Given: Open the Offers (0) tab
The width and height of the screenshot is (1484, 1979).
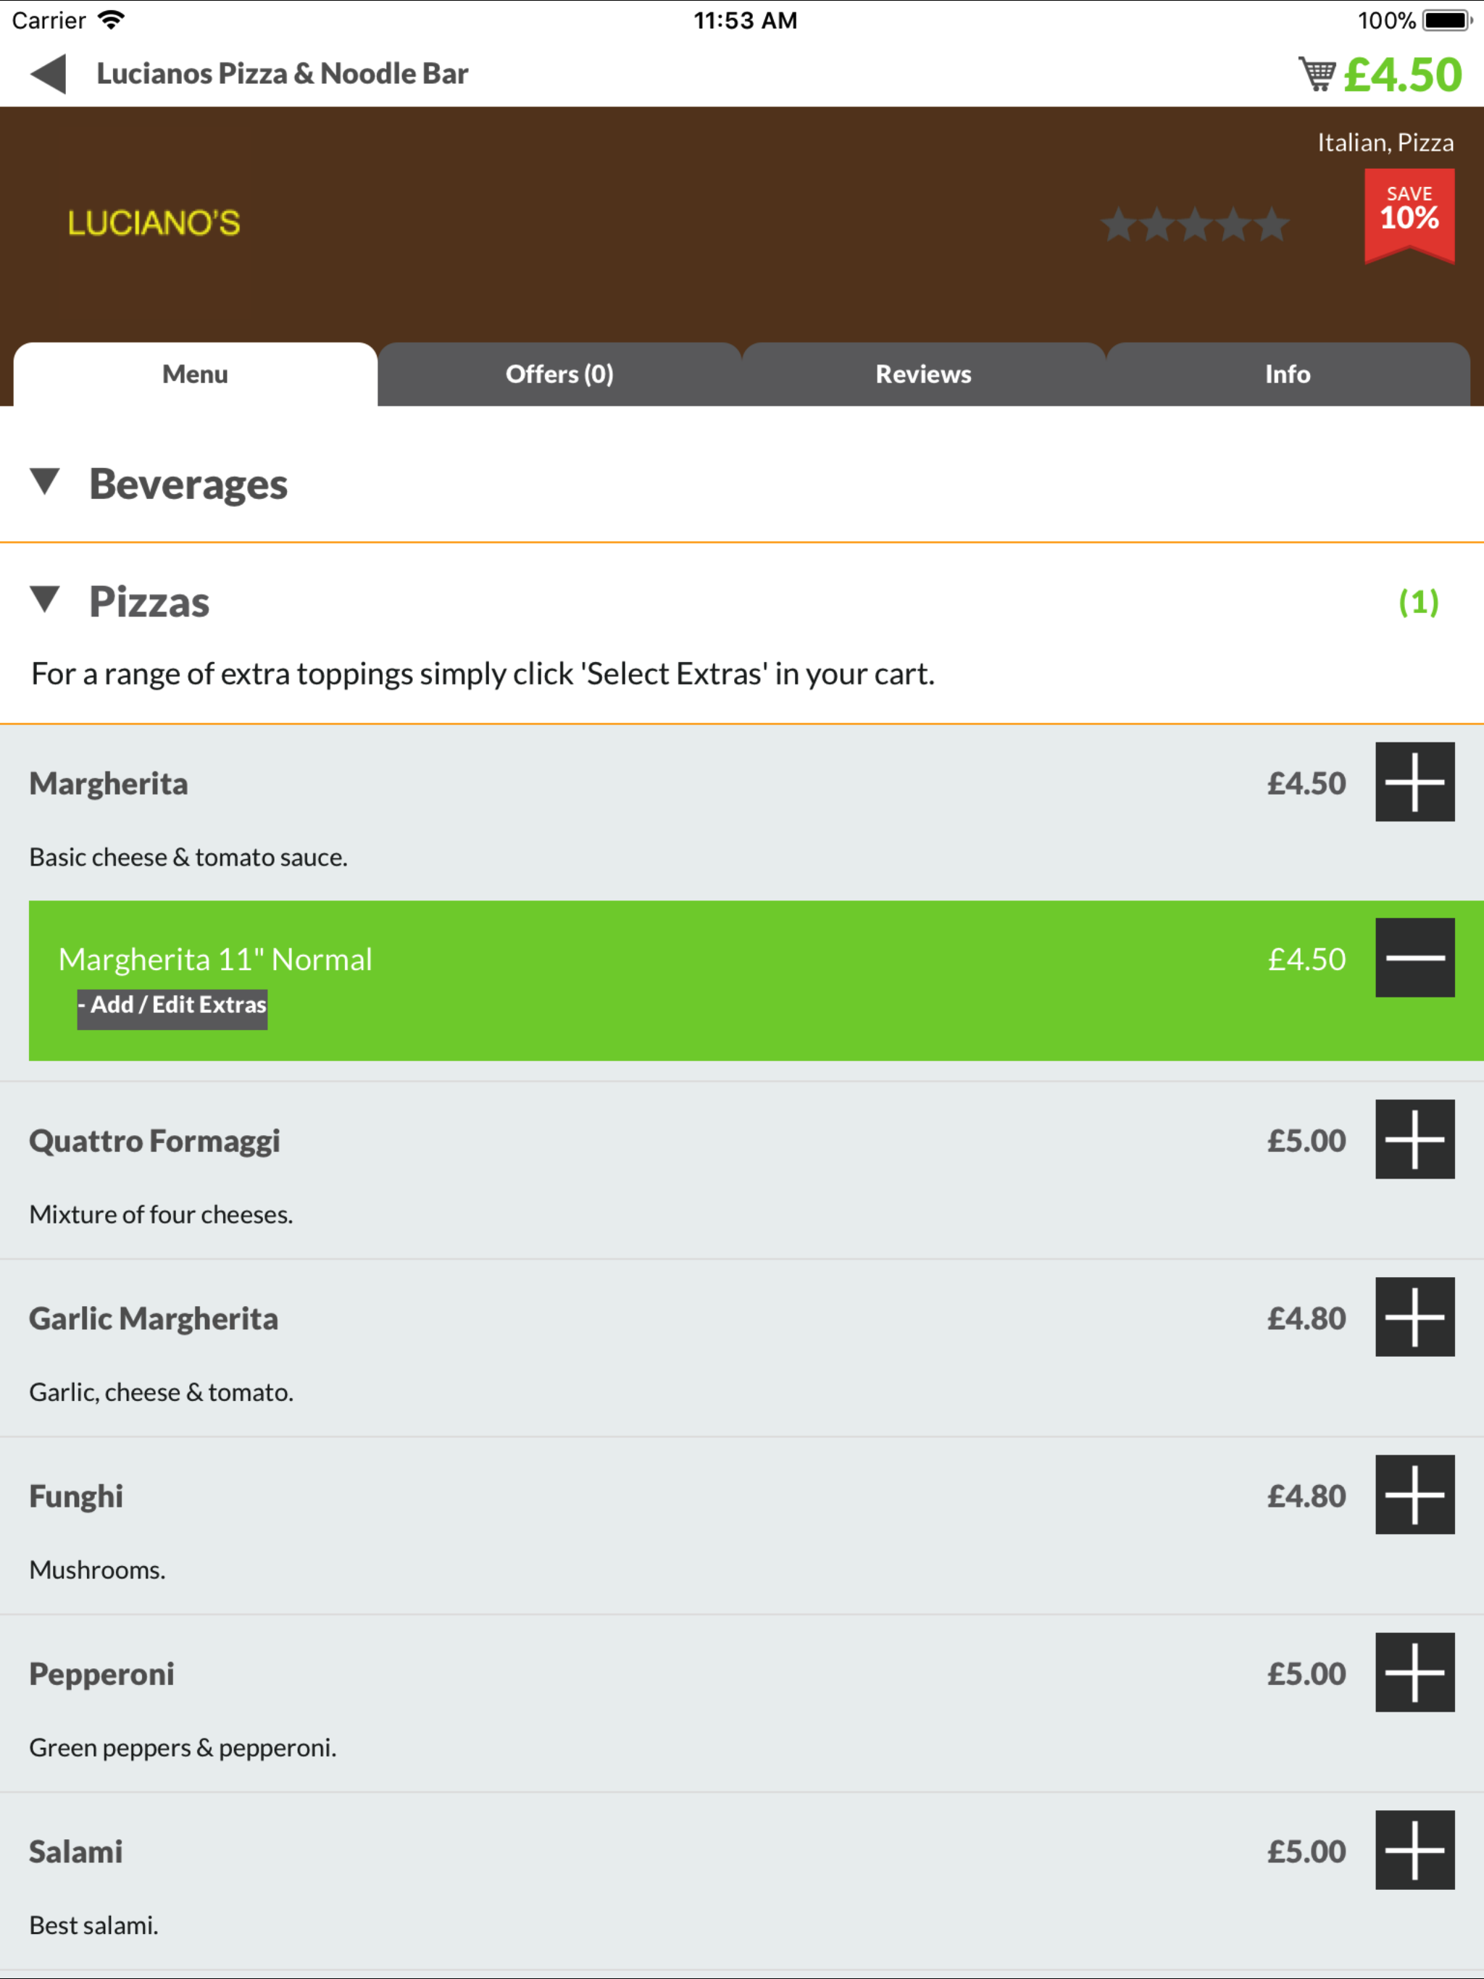Looking at the screenshot, I should (559, 374).
